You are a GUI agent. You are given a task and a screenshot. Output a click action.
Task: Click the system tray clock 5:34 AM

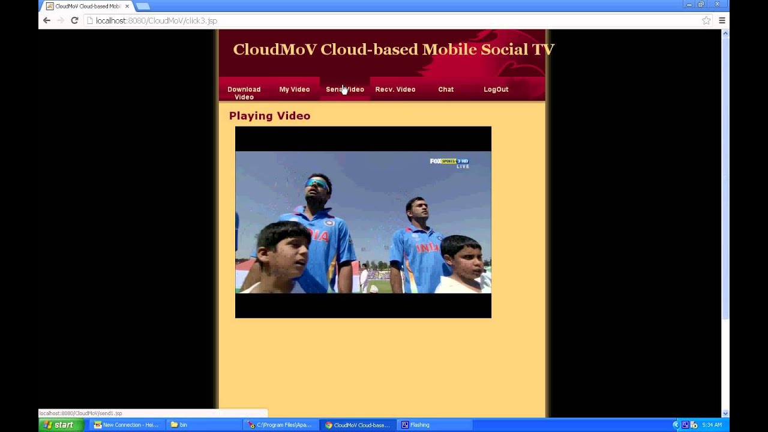coord(712,425)
